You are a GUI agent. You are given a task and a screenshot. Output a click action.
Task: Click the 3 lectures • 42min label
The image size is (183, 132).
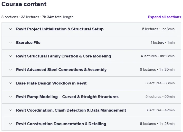[x=160, y=110]
